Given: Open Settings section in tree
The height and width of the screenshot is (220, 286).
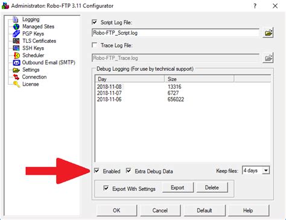Looking at the screenshot, I should point(31,70).
